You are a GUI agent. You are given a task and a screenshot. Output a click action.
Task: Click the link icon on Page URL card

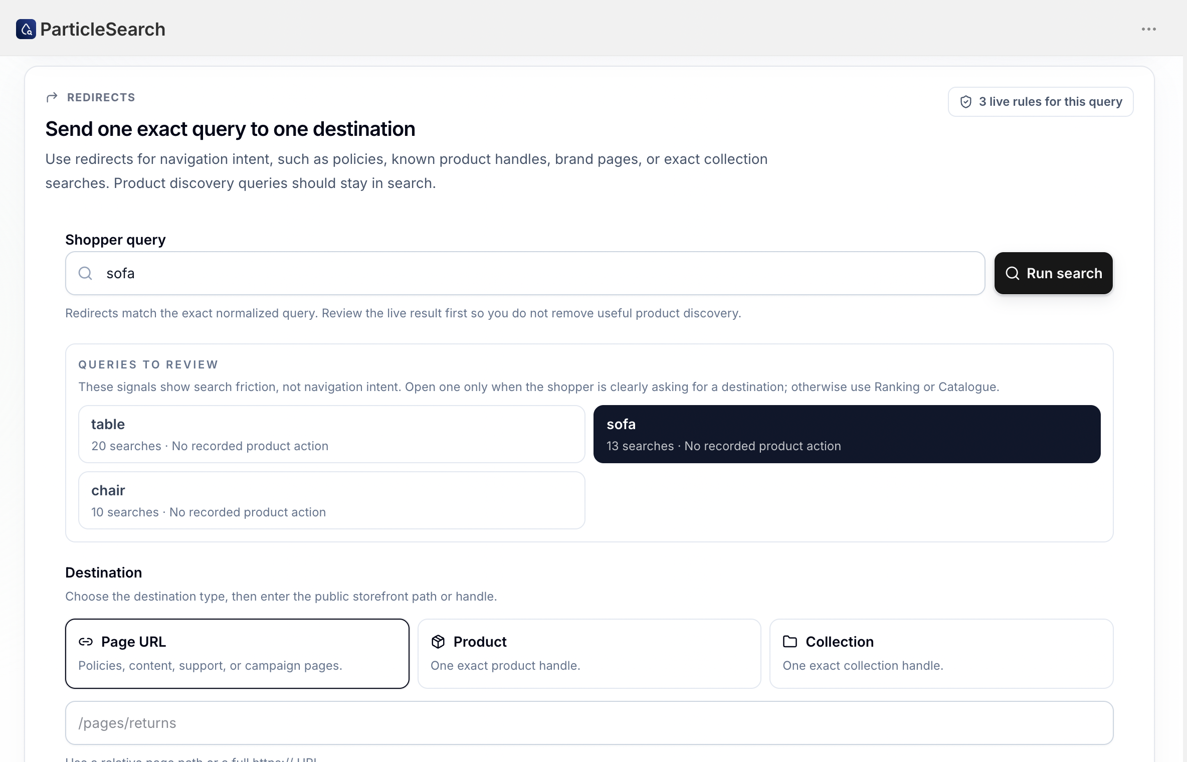click(x=86, y=642)
